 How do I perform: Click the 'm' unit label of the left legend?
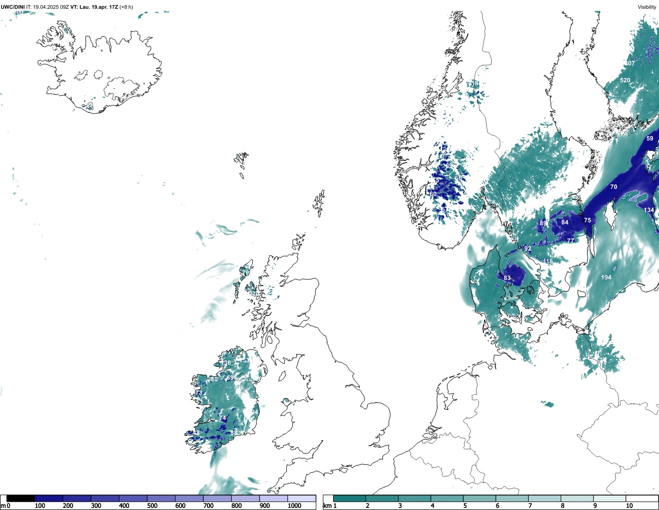(3, 506)
